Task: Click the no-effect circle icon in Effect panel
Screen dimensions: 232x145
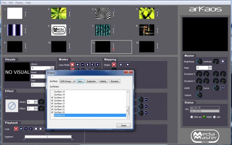Action: (12, 106)
